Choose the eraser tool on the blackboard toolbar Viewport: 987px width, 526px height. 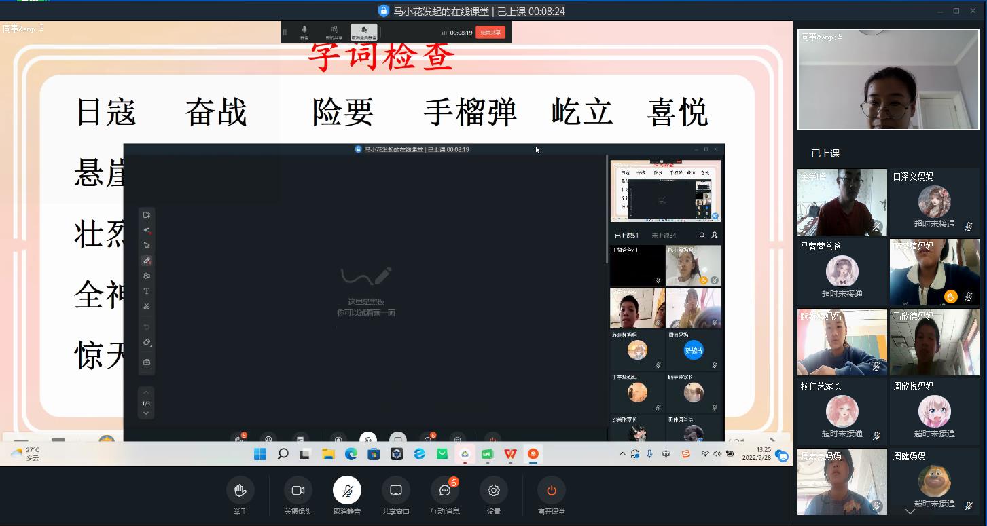coord(147,343)
